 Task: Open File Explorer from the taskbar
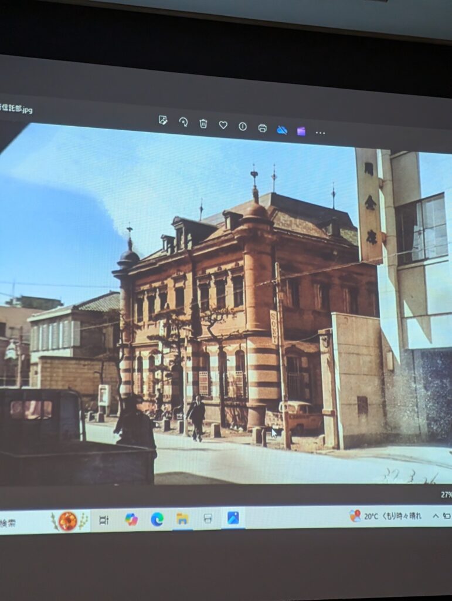(182, 519)
